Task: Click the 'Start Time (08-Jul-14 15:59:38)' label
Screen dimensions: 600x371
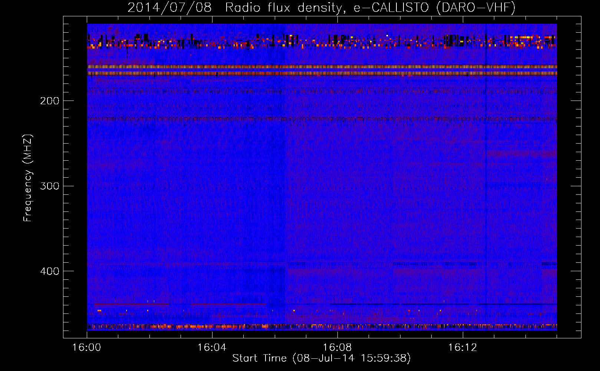Action: (x=322, y=358)
